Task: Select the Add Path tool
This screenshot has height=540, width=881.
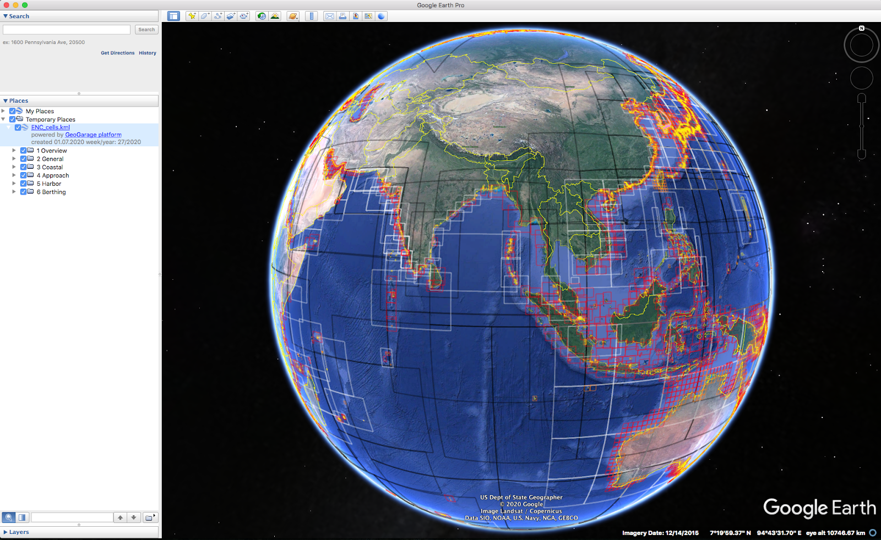Action: 217,16
